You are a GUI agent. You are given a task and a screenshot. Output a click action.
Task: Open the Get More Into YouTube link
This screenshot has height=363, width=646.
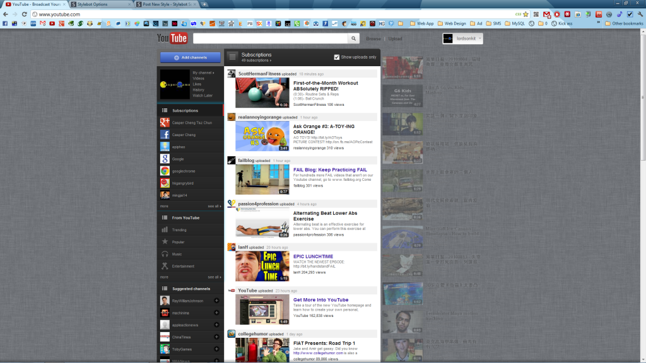[321, 299]
